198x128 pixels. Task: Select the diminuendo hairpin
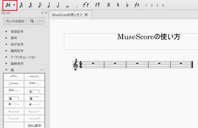click(14, 84)
